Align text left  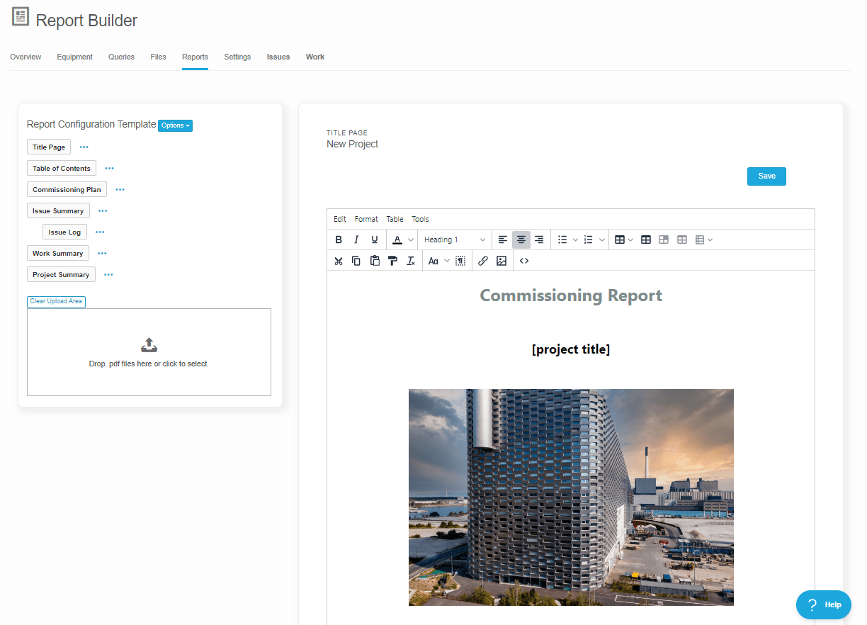503,240
